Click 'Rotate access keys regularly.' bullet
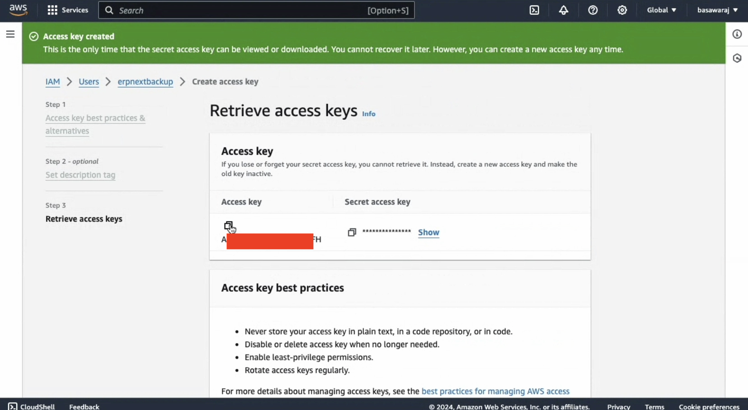The width and height of the screenshot is (748, 410). pos(297,370)
